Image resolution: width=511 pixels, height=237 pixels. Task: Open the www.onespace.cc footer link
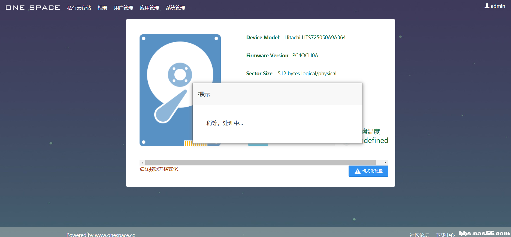pos(115,235)
